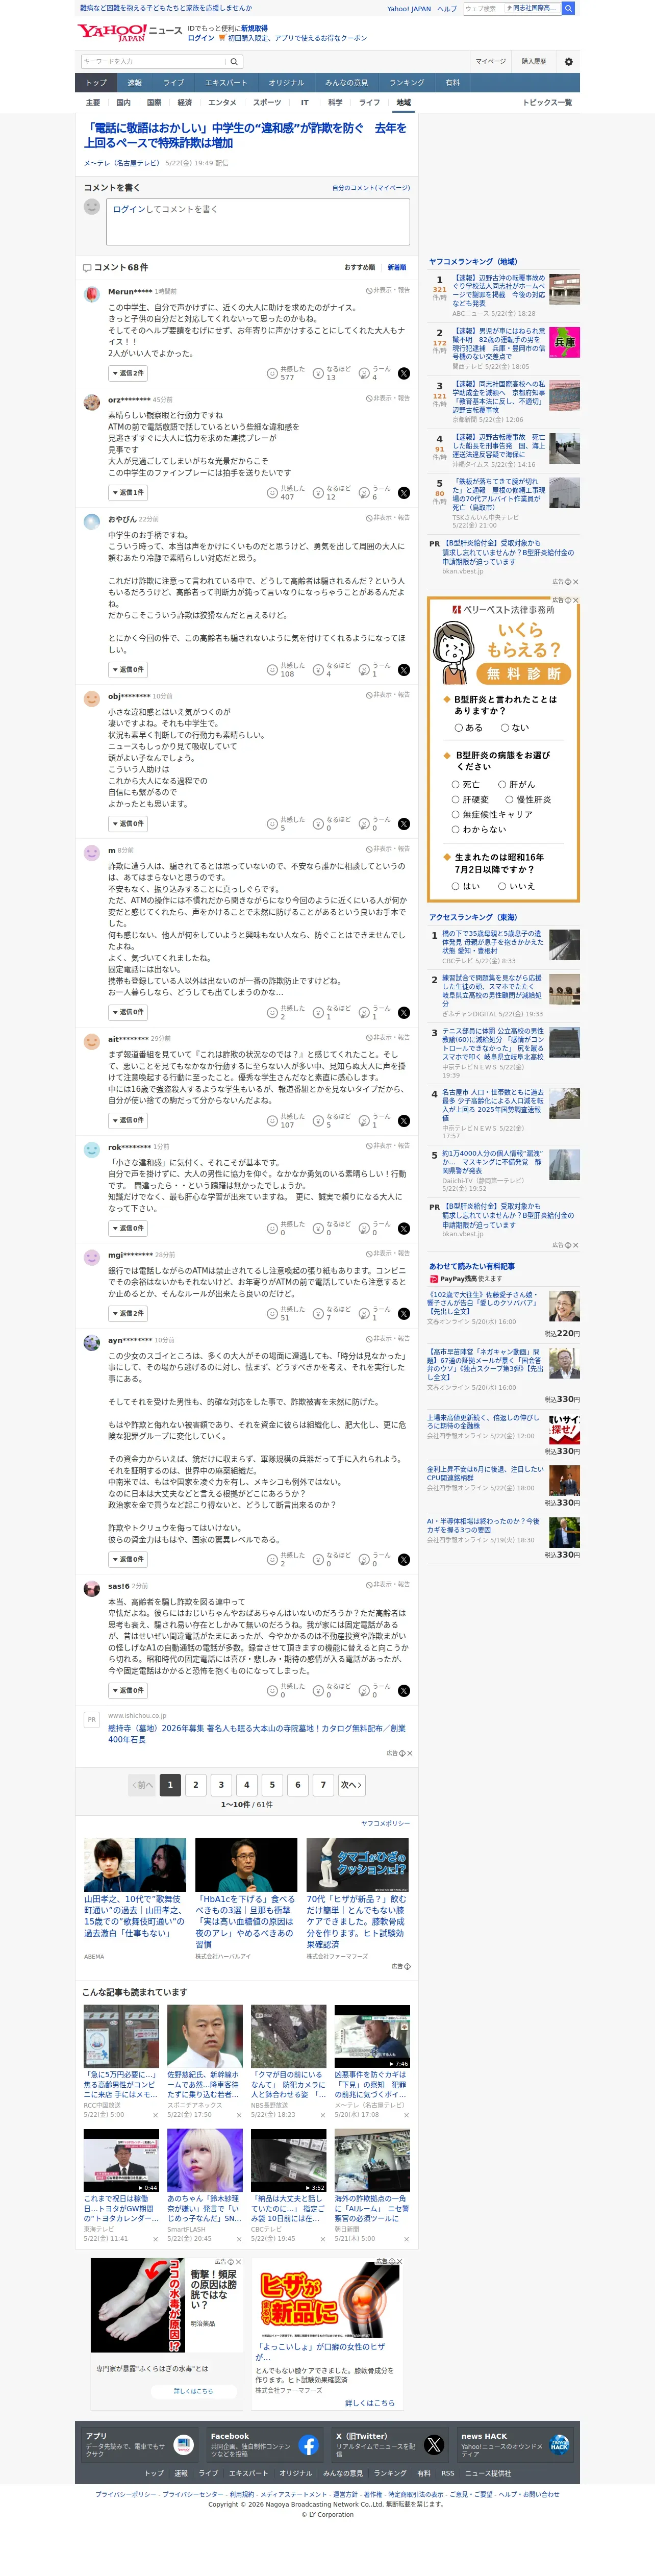Expand 返信2件 replies on mgi's comment

point(128,1314)
